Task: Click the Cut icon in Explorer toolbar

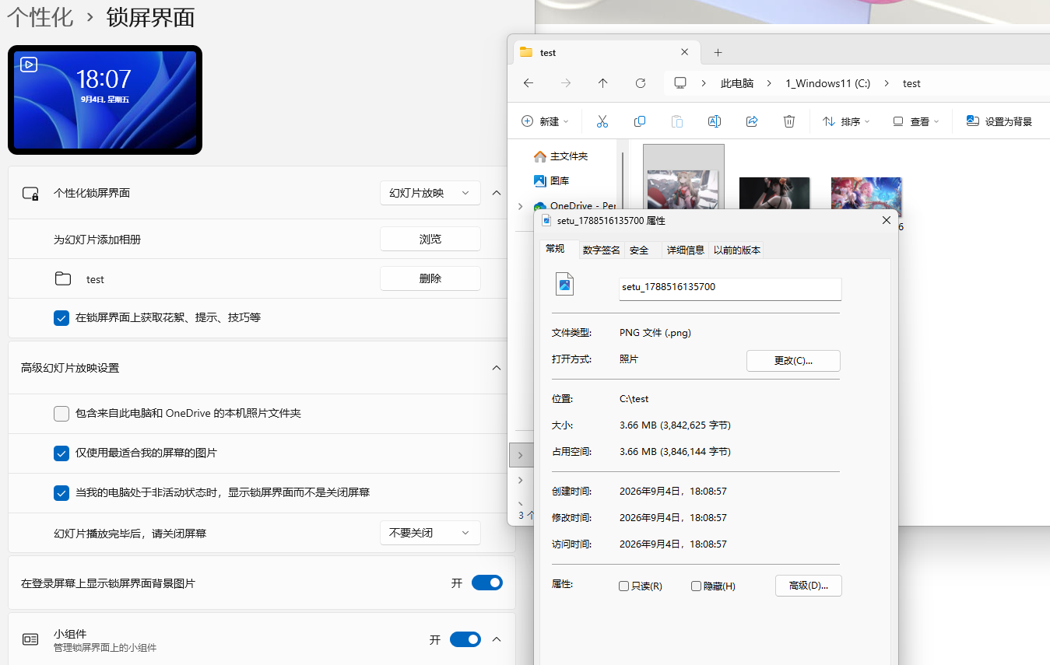Action: pyautogui.click(x=602, y=121)
